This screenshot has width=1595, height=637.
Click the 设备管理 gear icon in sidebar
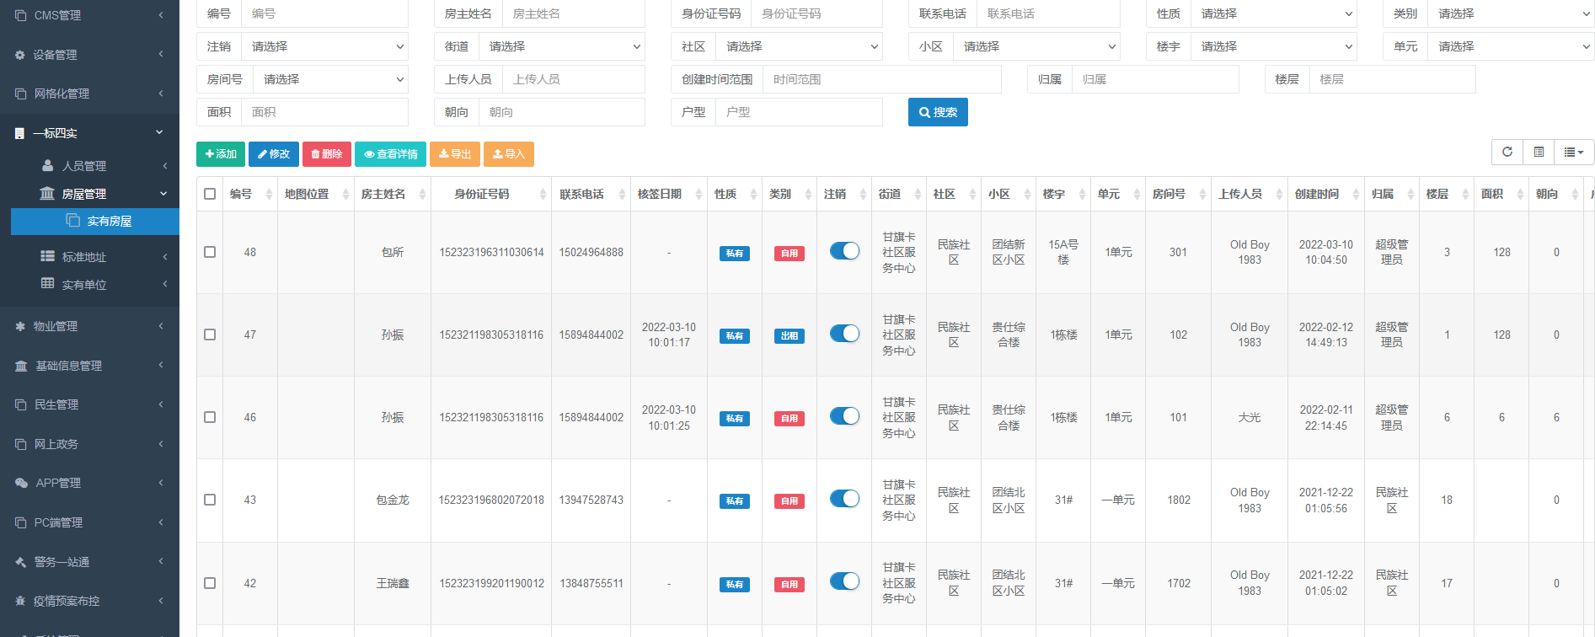(20, 55)
